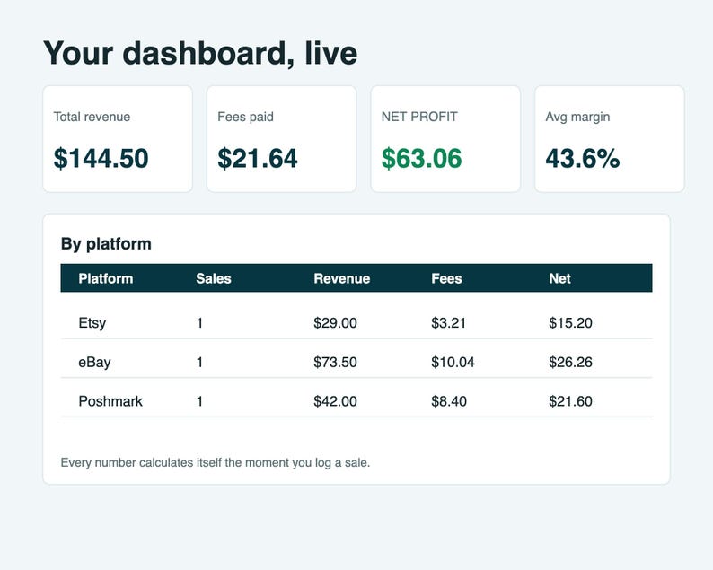Image resolution: width=713 pixels, height=570 pixels.
Task: Click the 'By platform' section title
Action: coord(106,244)
